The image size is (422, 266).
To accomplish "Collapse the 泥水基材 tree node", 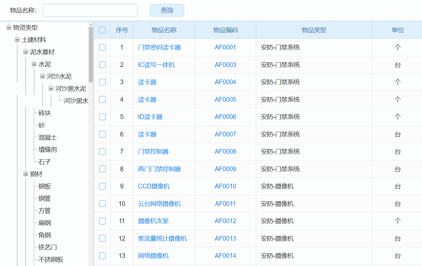I will pos(26,52).
